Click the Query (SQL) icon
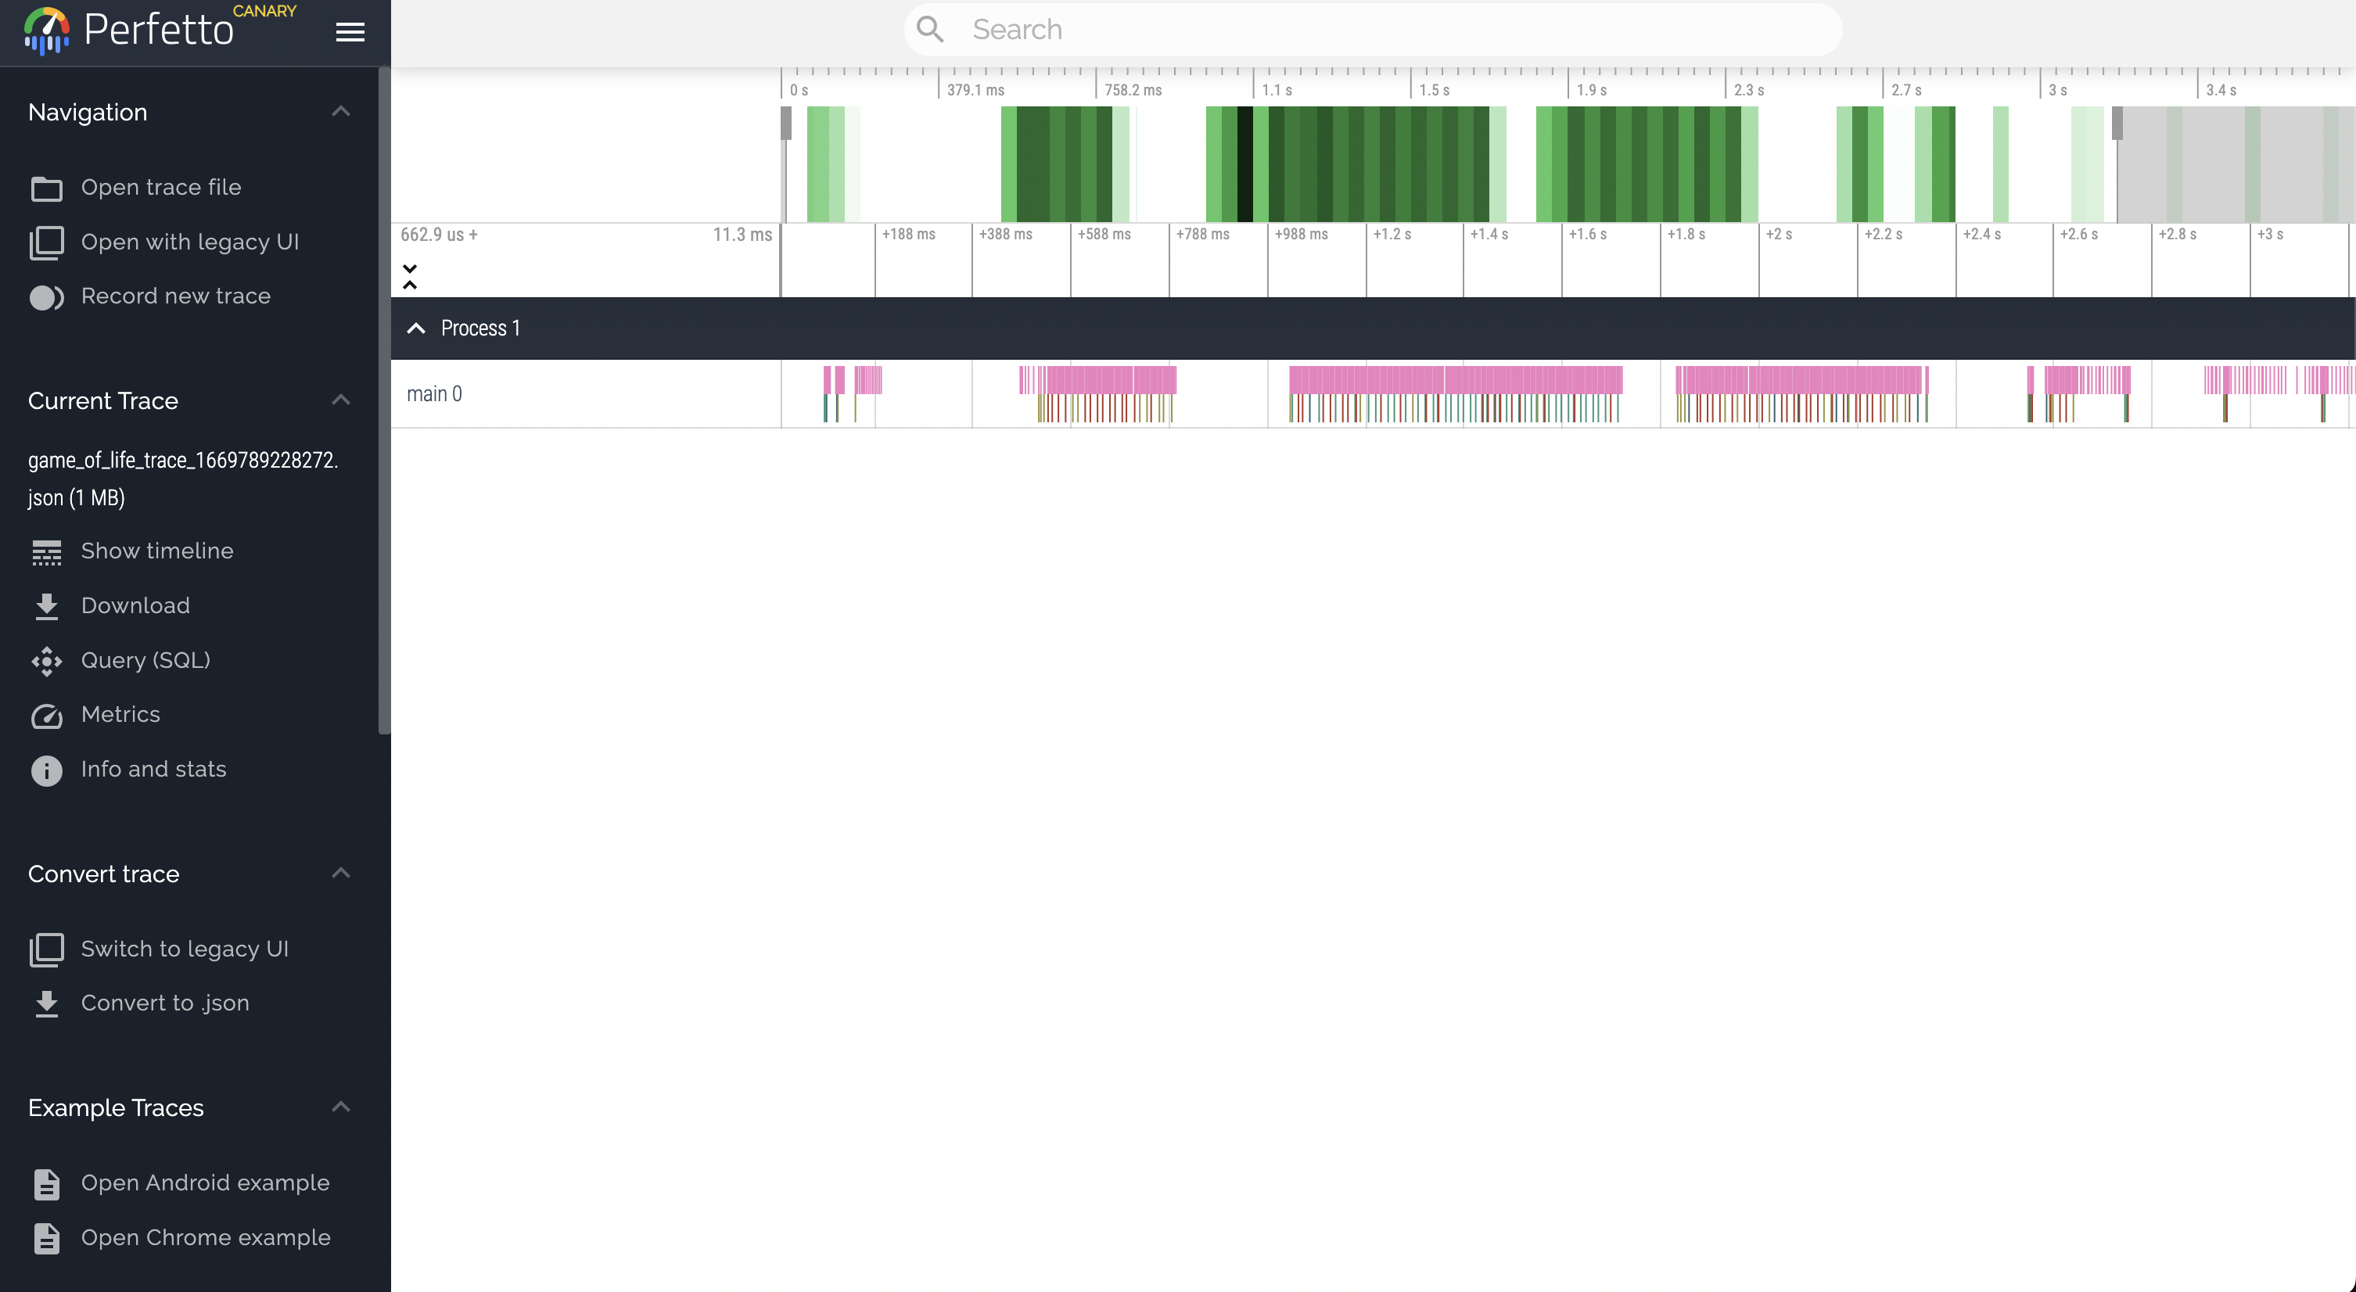 47,661
